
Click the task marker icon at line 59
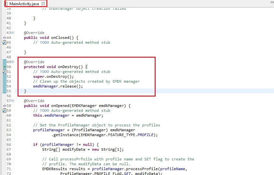4,111
